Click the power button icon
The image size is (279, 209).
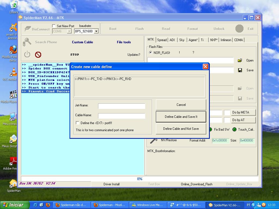coord(27,54)
